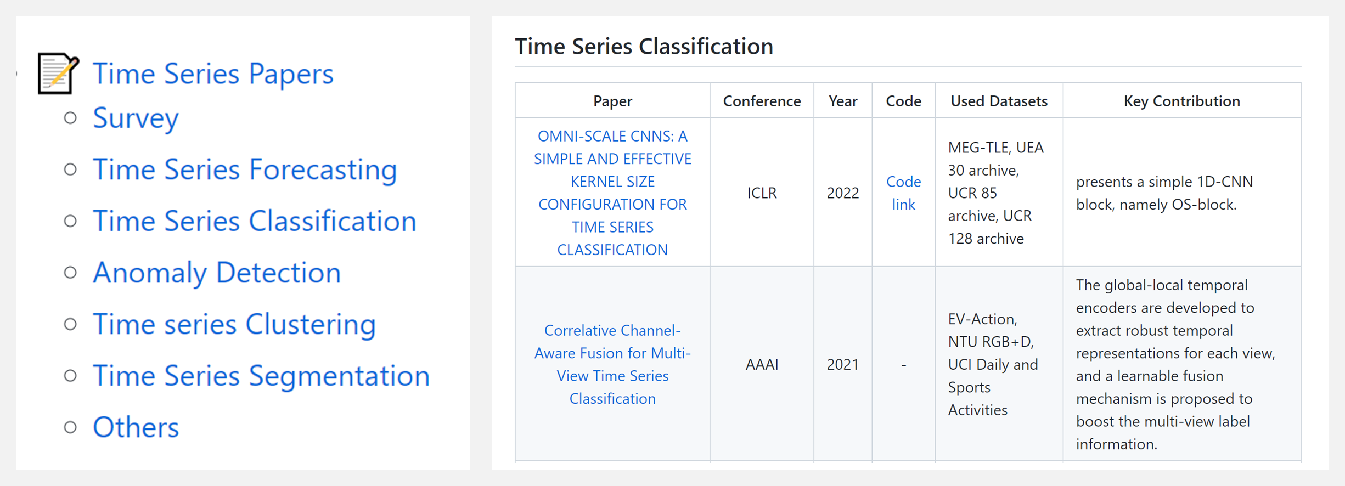Click the Used Datasets column header
This screenshot has width=1345, height=486.
coord(999,101)
